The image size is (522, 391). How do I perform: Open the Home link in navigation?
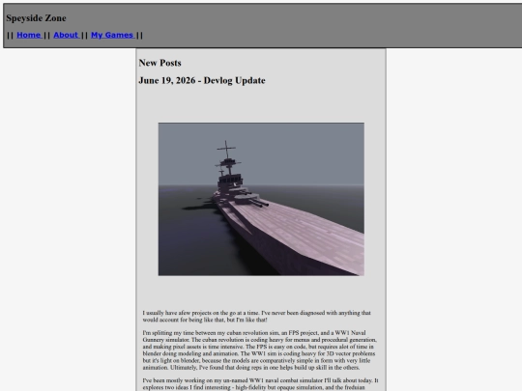coord(29,35)
